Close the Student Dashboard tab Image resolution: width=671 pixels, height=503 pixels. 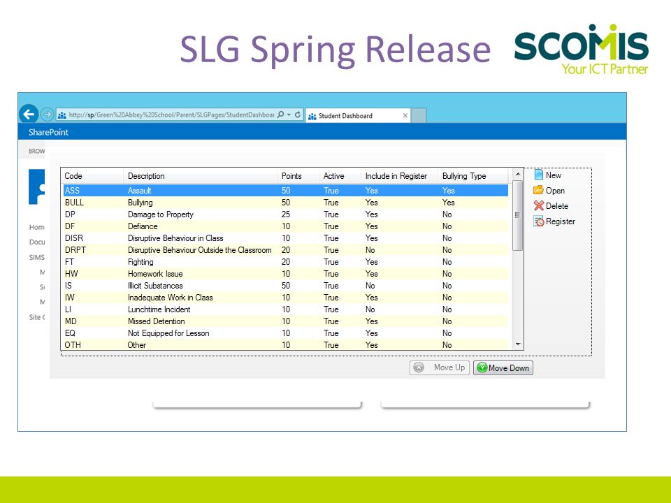[x=405, y=115]
